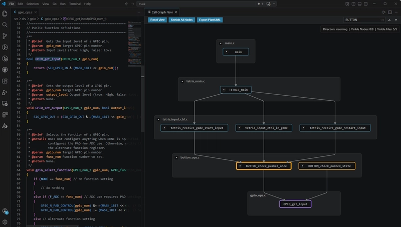Open editor more actions ellipsis for gpio_ops.c
This screenshot has height=227, width=401.
coord(139,12)
